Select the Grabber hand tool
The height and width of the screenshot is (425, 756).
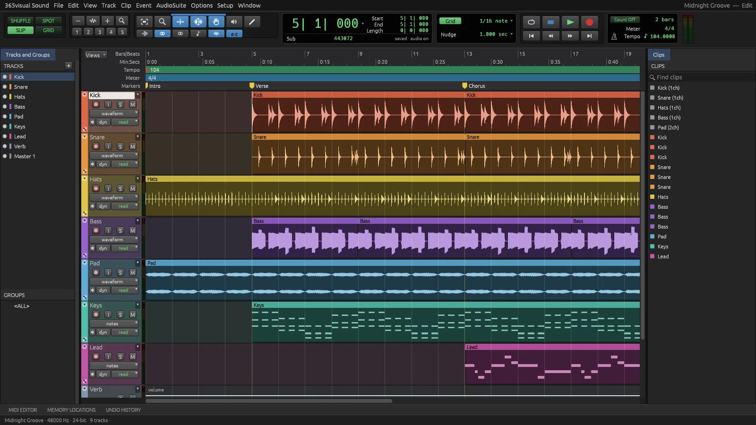coord(216,22)
